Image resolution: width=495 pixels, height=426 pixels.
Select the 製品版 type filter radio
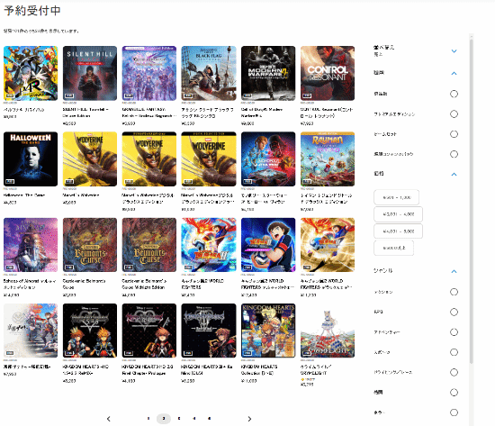(x=454, y=94)
